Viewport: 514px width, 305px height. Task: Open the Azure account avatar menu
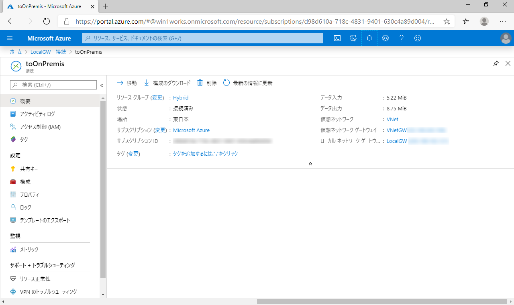pyautogui.click(x=506, y=38)
